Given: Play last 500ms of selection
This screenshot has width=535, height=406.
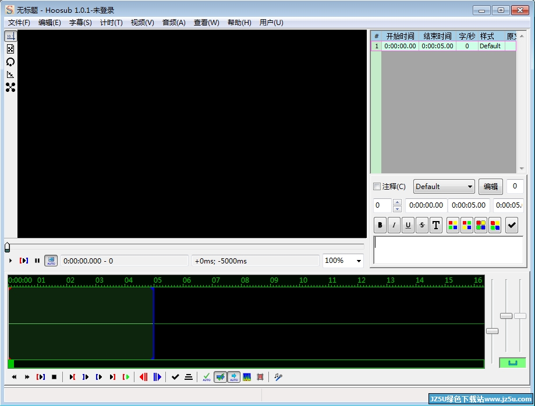Looking at the screenshot, I should pyautogui.click(x=112, y=377).
